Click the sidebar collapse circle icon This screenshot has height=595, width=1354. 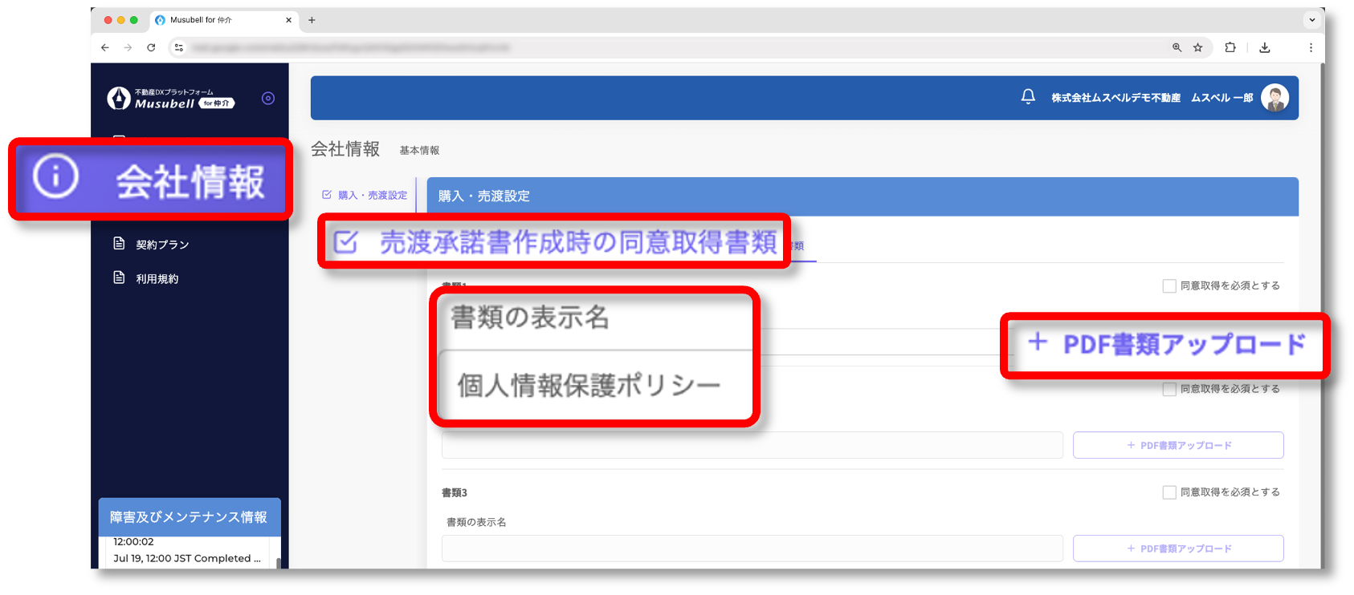pyautogui.click(x=268, y=99)
